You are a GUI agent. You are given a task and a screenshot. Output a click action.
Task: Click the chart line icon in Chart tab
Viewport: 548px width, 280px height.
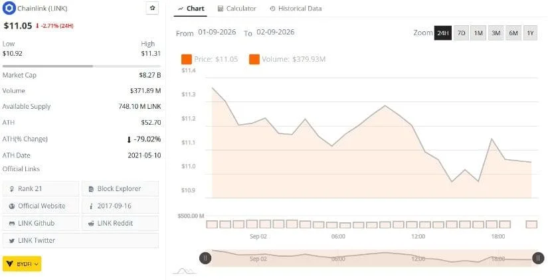[181, 9]
